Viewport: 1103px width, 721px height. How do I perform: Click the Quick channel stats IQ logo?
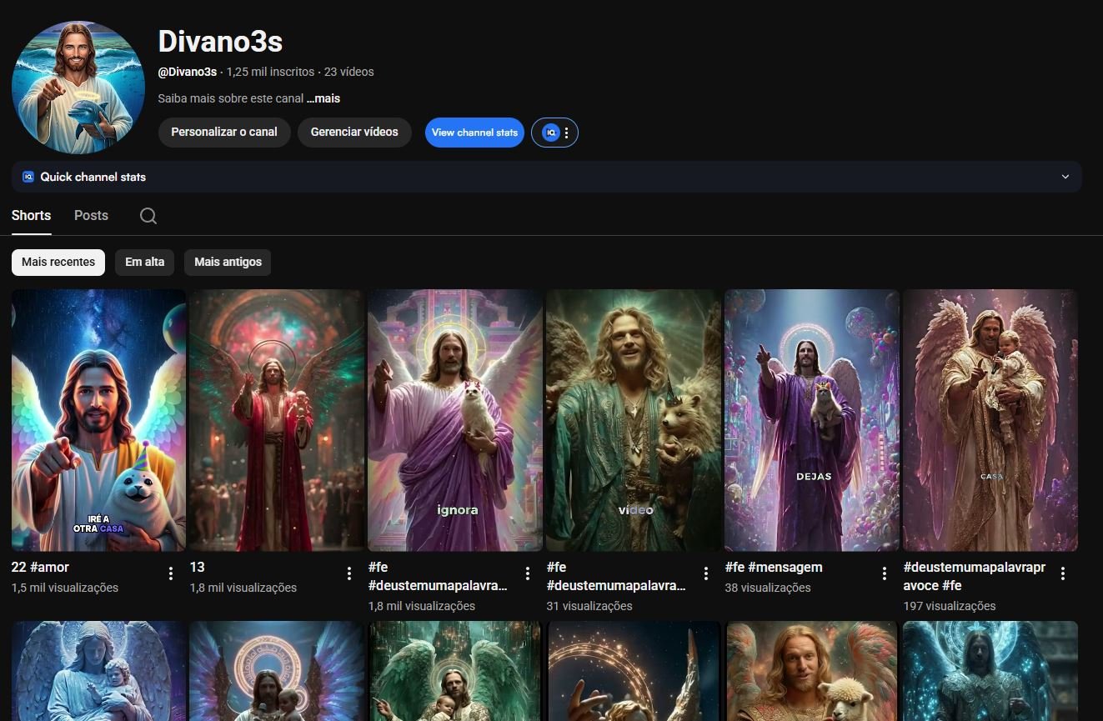pos(28,177)
